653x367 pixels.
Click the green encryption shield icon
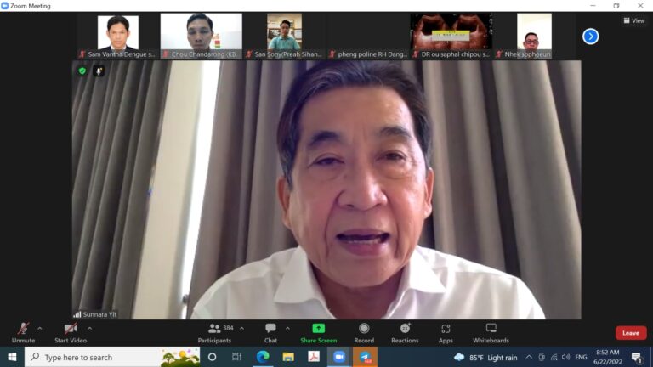coord(82,71)
